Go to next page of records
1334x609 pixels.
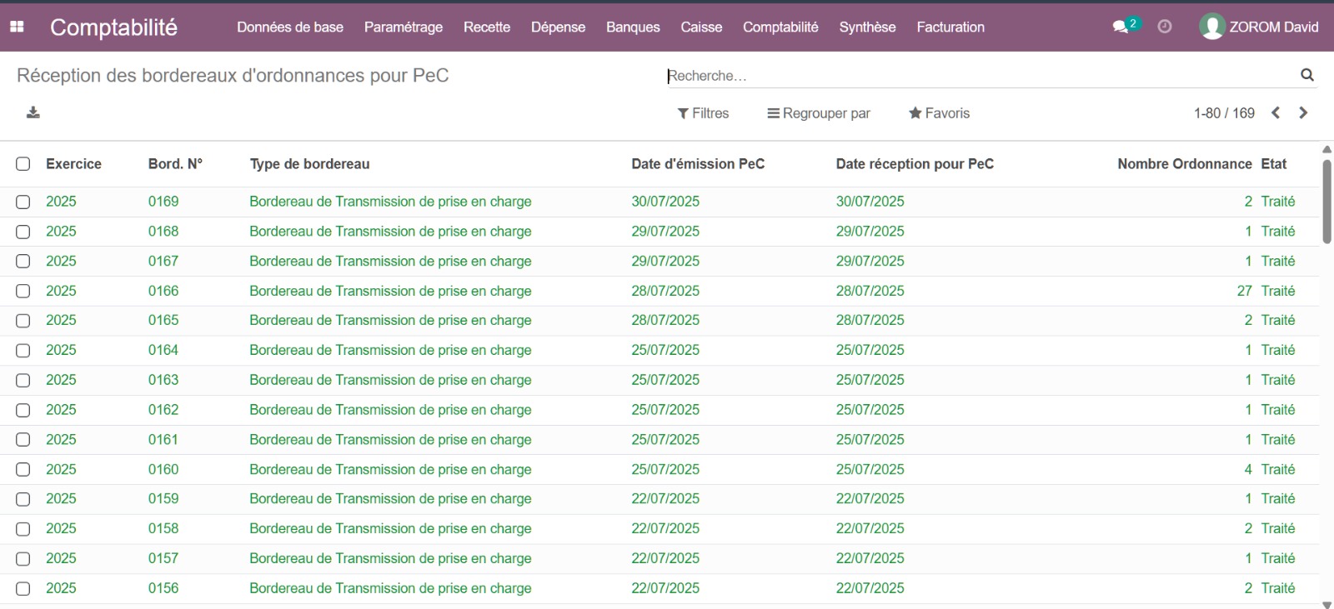point(1303,113)
